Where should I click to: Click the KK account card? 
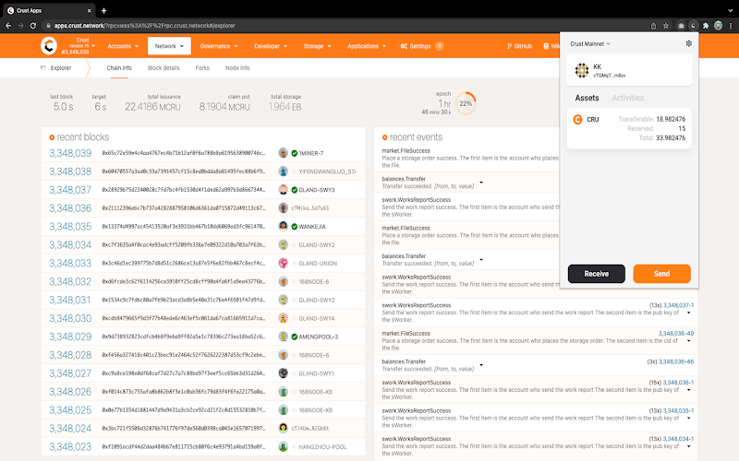click(x=629, y=70)
